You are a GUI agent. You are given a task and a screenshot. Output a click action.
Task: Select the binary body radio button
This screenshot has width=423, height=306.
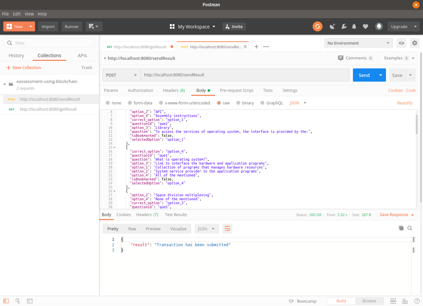point(238,103)
